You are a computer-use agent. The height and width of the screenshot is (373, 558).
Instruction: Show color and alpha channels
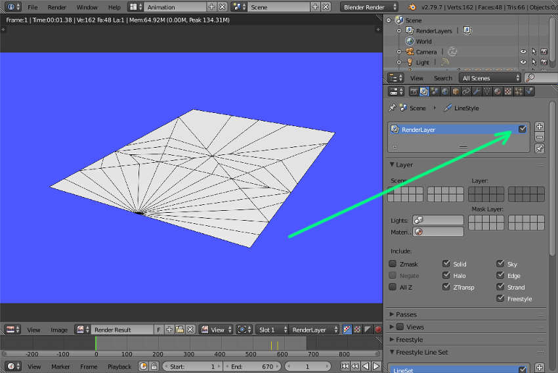[x=347, y=330]
